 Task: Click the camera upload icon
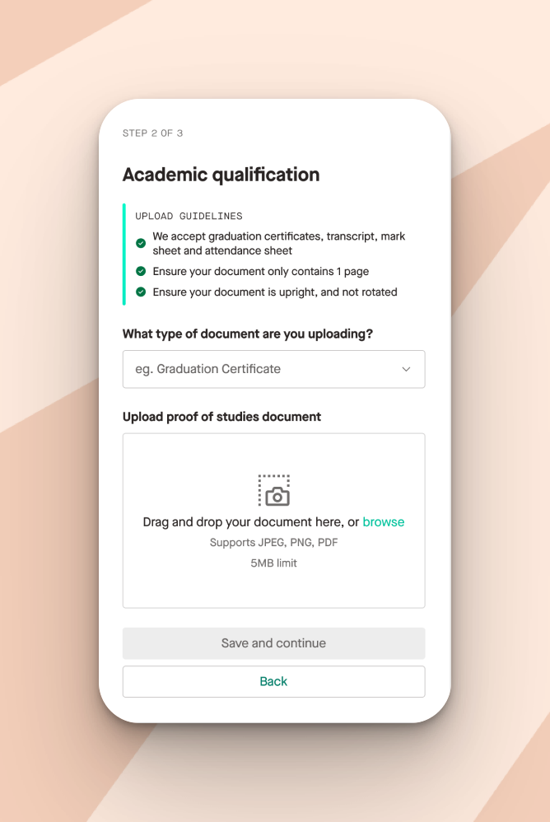[274, 491]
